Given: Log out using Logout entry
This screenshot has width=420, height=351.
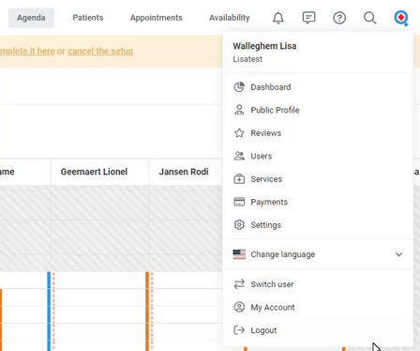Looking at the screenshot, I should (318, 330).
